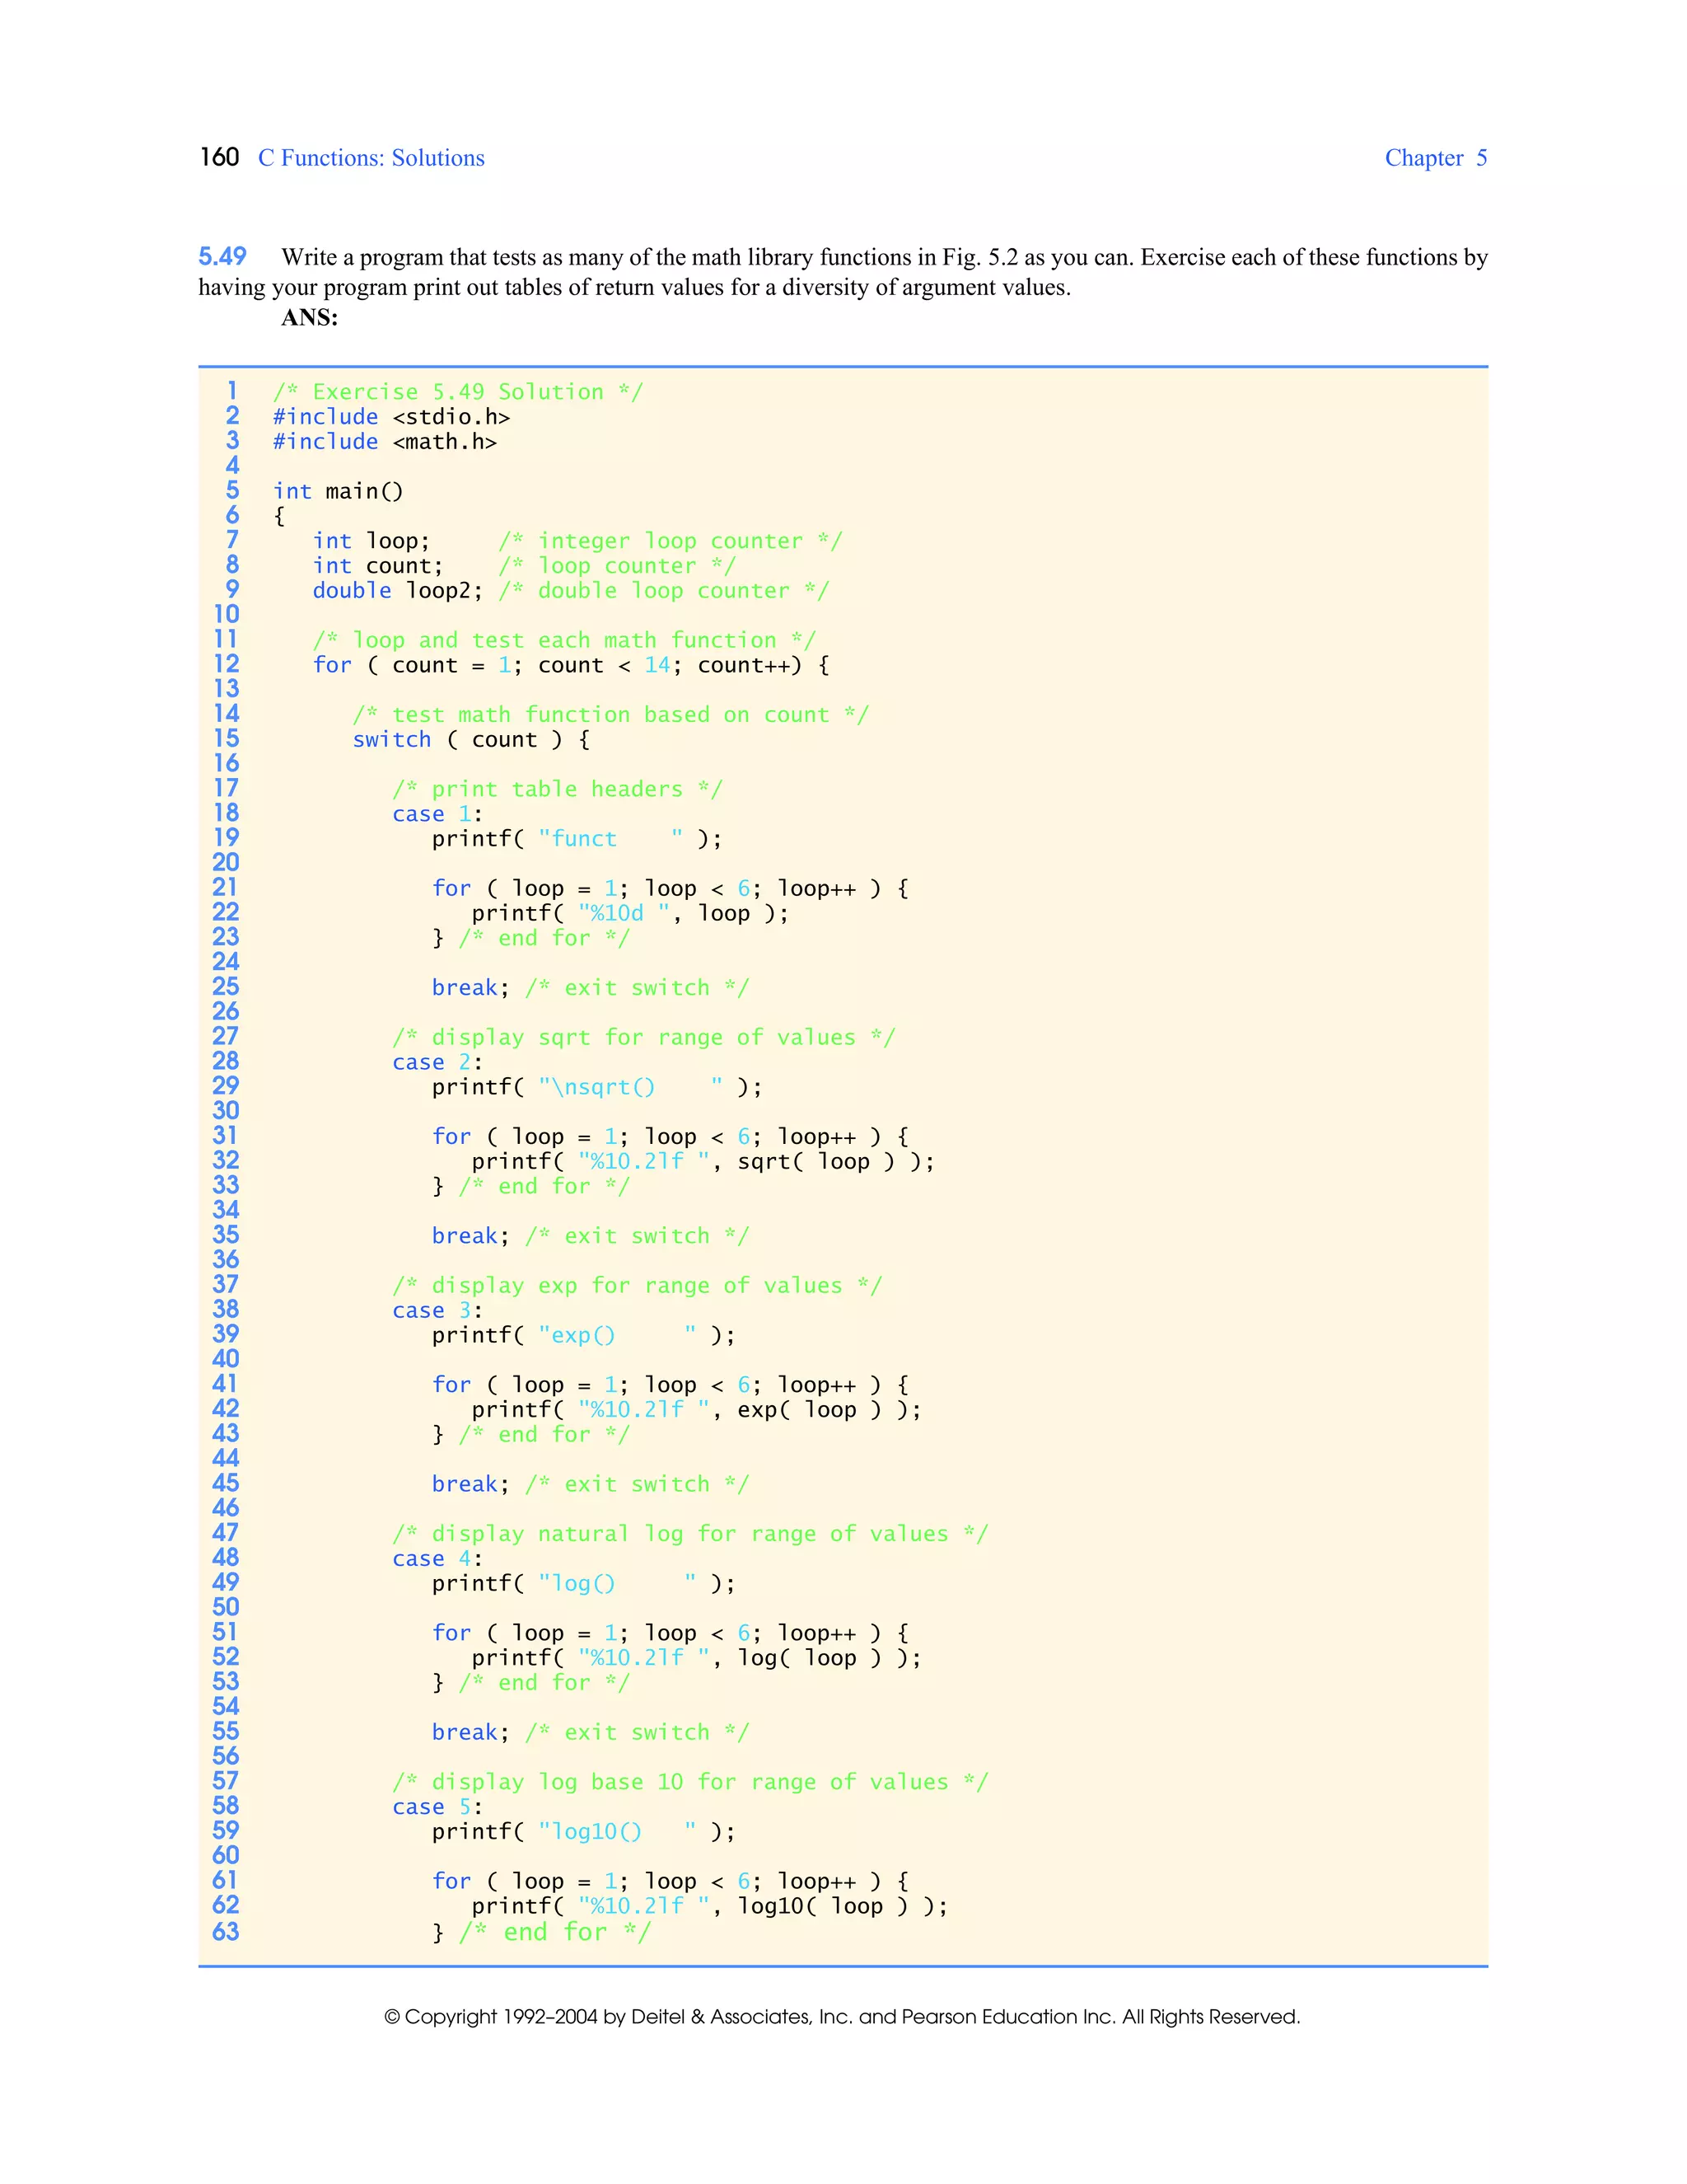Viewport: 1687px width, 2184px height.
Task: Click comment 'display exp for range of values'
Action: click(637, 1285)
